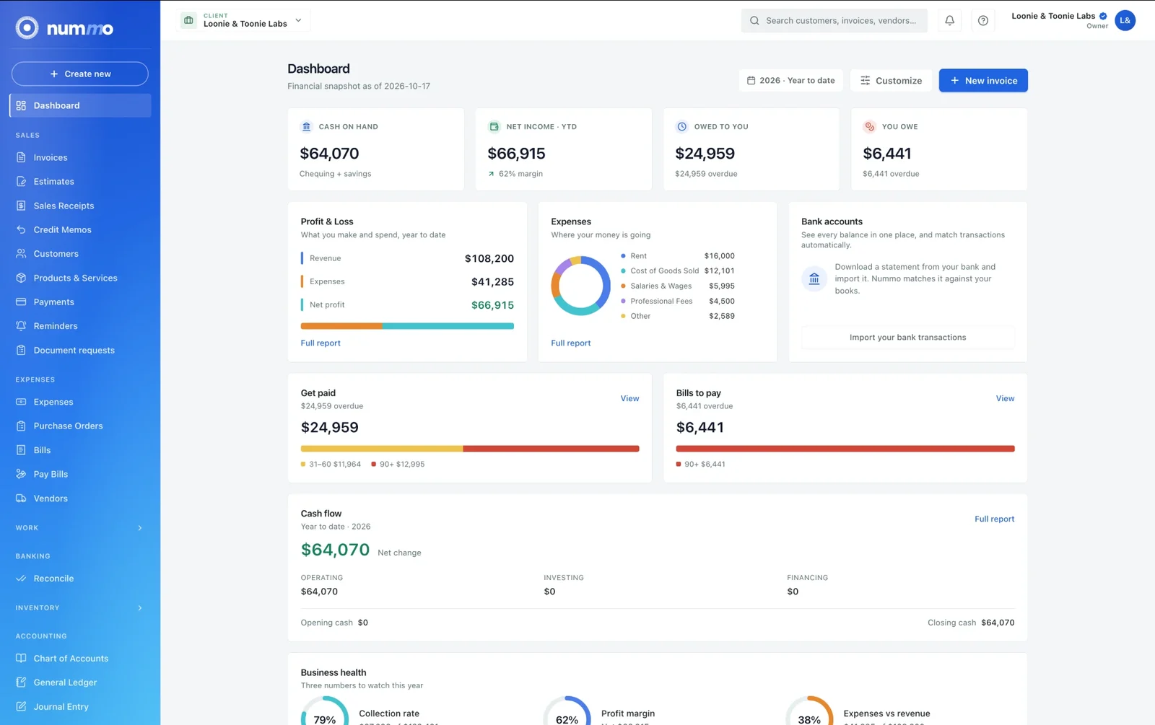Click View on Bills to pay card
The image size is (1155, 725).
coord(1005,398)
